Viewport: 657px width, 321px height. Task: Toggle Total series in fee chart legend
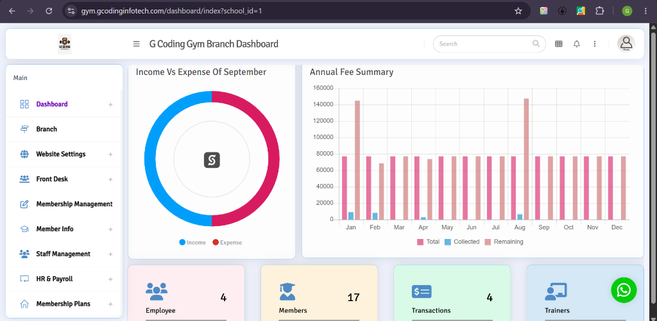tap(428, 242)
